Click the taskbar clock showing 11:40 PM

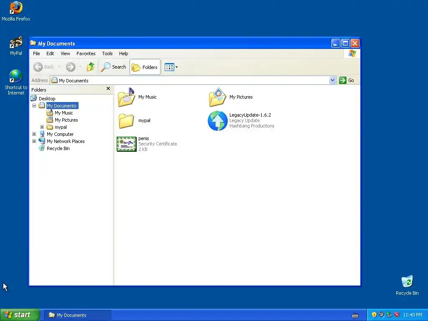point(413,315)
